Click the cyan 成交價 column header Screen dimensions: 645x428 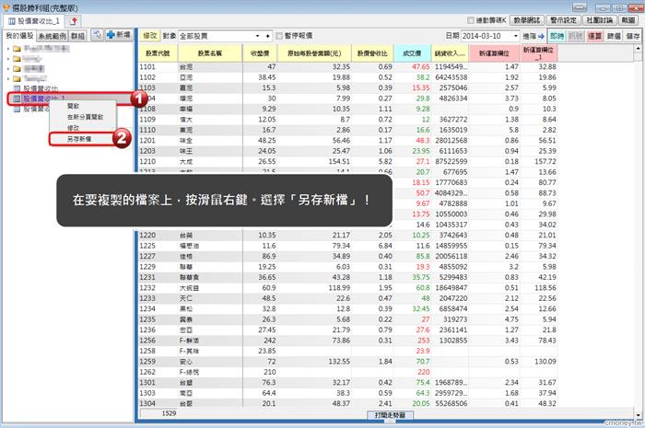point(412,53)
